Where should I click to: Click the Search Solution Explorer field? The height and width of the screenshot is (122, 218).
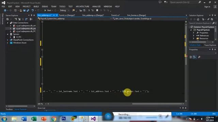[x=201, y=23]
